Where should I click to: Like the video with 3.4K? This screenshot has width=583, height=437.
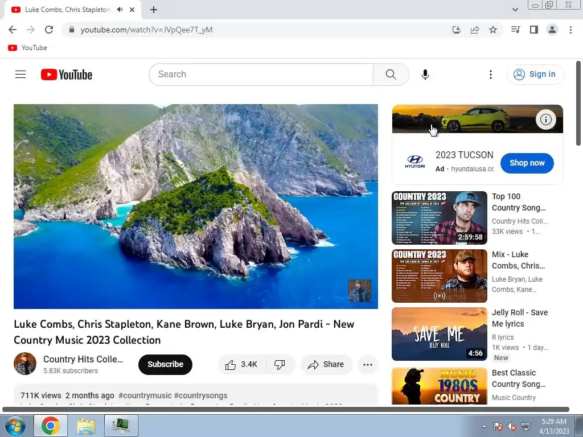(241, 365)
